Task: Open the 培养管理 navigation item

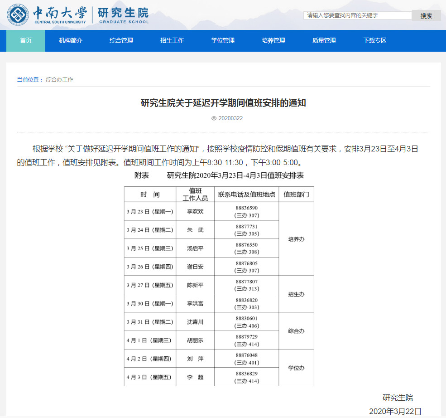Action: (x=273, y=40)
